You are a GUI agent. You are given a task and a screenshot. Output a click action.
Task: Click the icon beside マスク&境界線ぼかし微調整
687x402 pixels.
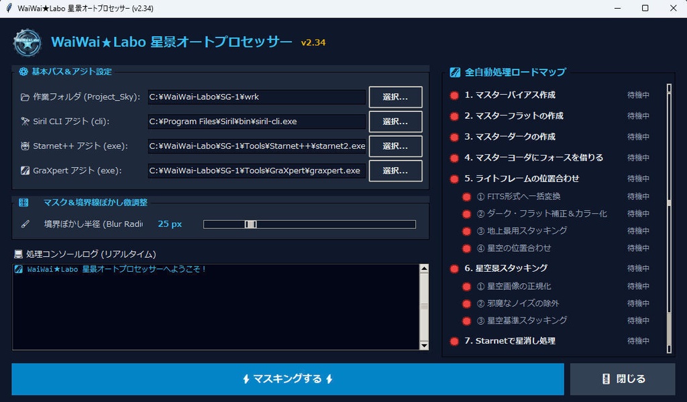(23, 202)
